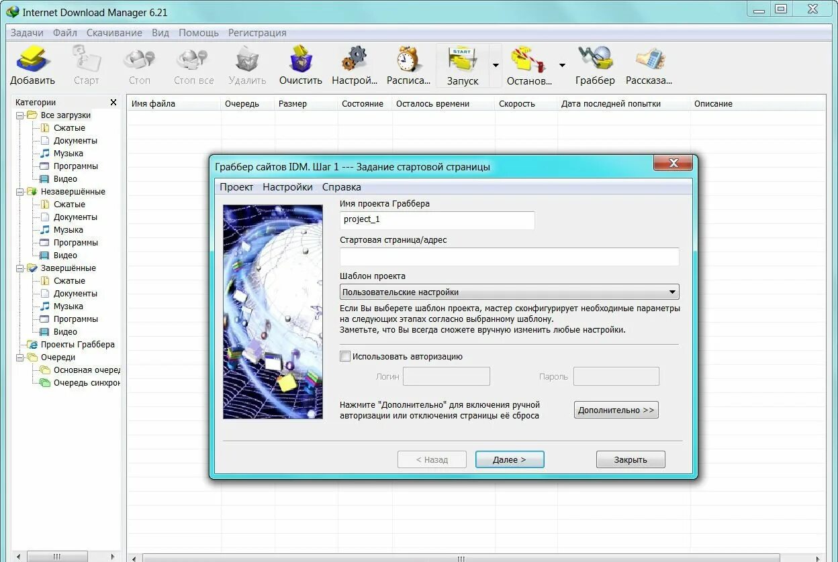Select Видео under Все загрузки
838x562 pixels.
coord(65,179)
